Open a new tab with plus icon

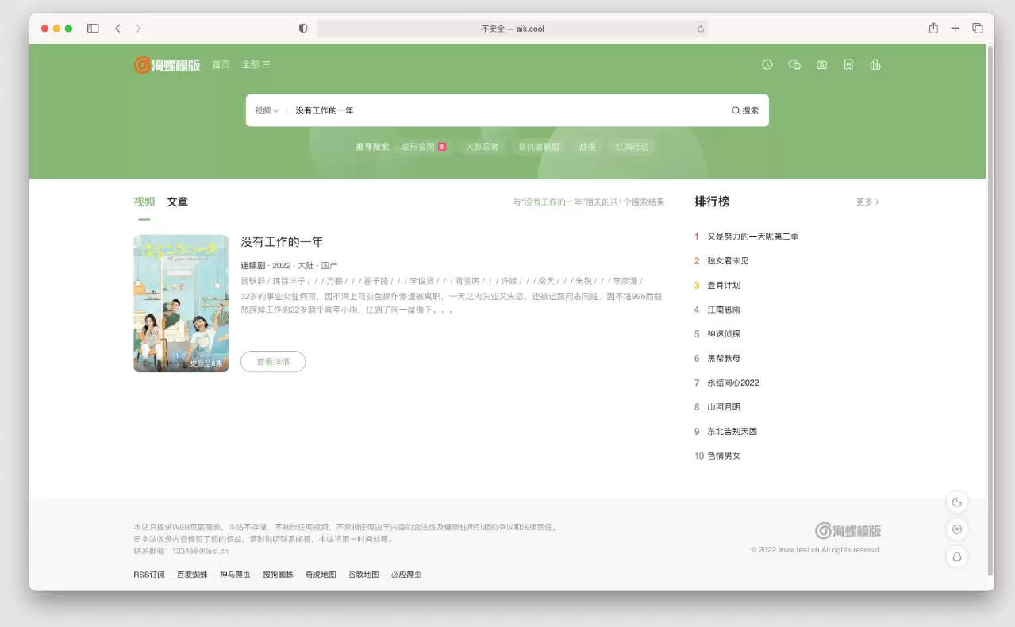[x=955, y=28]
